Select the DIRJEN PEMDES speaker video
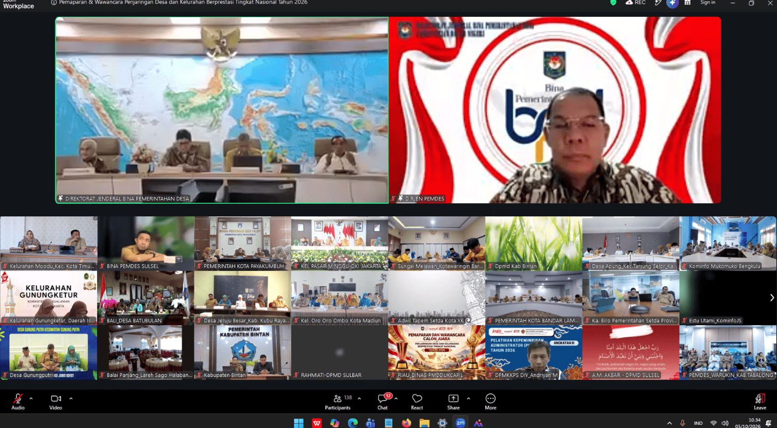The width and height of the screenshot is (777, 428). tap(555, 110)
